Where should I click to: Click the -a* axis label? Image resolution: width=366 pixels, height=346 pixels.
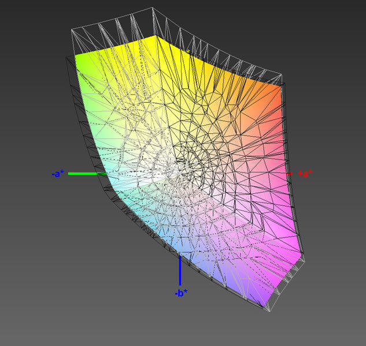tap(58, 174)
